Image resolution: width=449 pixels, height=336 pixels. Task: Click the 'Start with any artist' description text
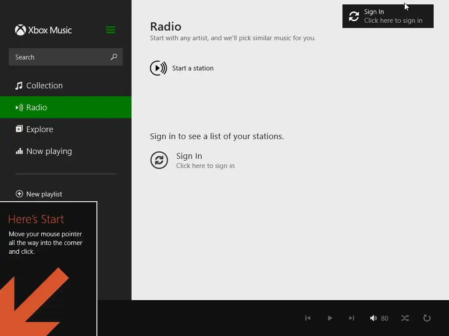(232, 38)
